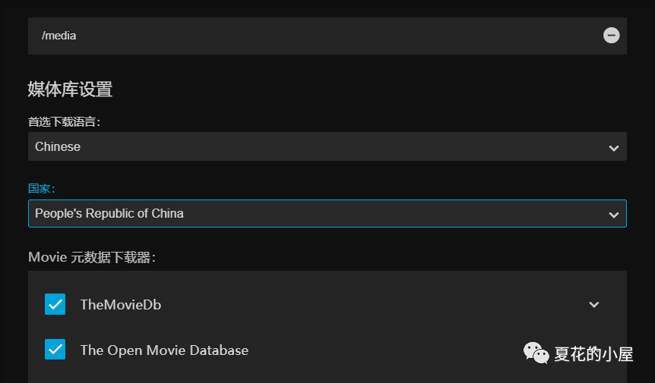Click the WeChat logo icon in watermark
Viewport: 655px width, 383px height.
pos(535,353)
